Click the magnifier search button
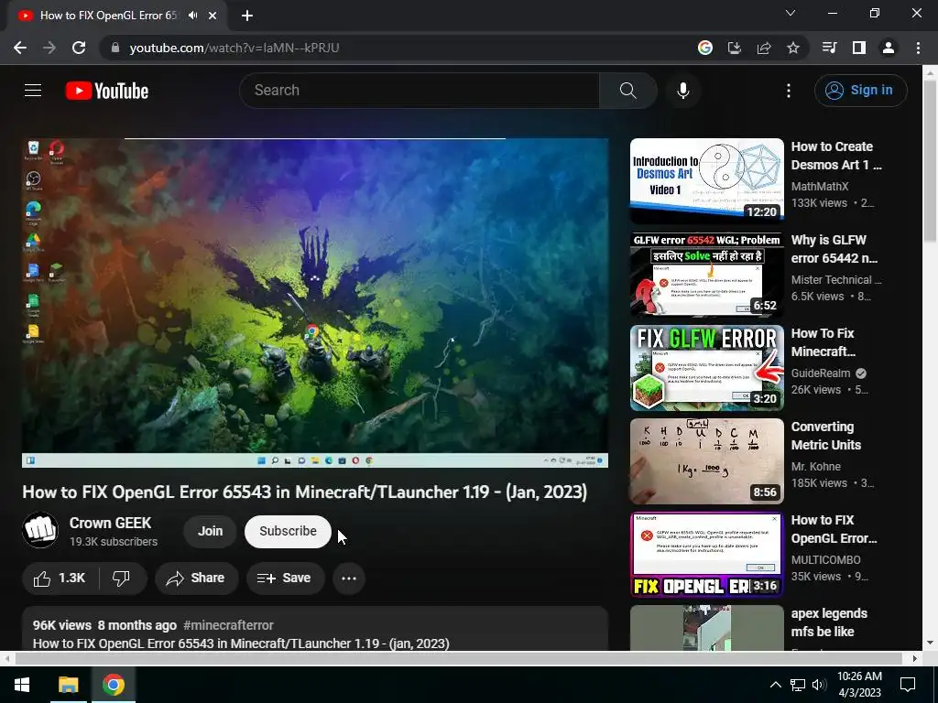 click(628, 91)
